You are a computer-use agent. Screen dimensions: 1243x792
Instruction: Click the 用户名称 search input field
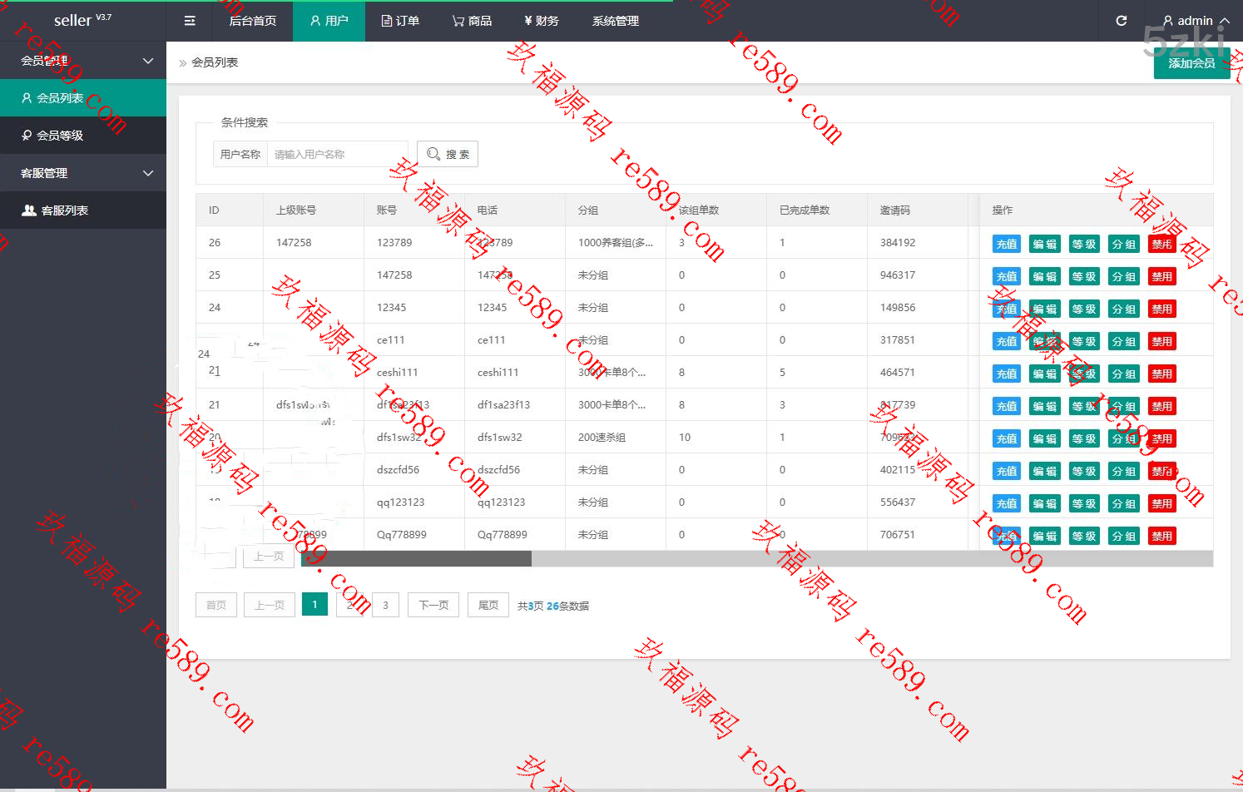[337, 154]
